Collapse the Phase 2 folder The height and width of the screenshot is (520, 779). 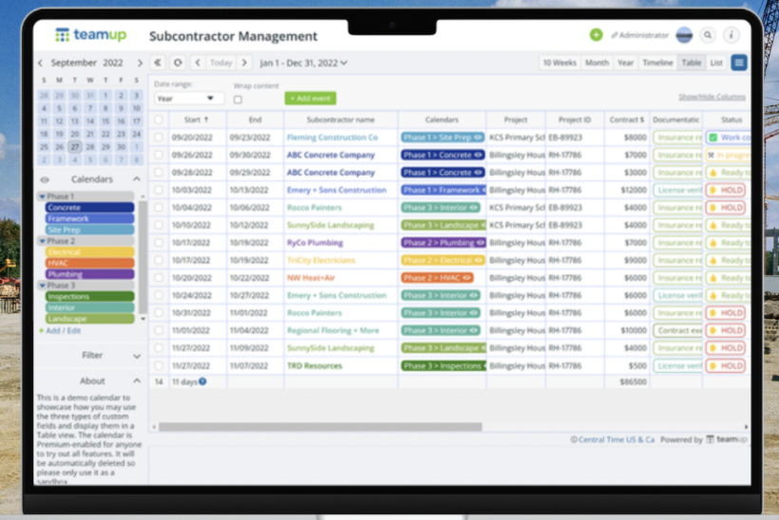(42, 241)
